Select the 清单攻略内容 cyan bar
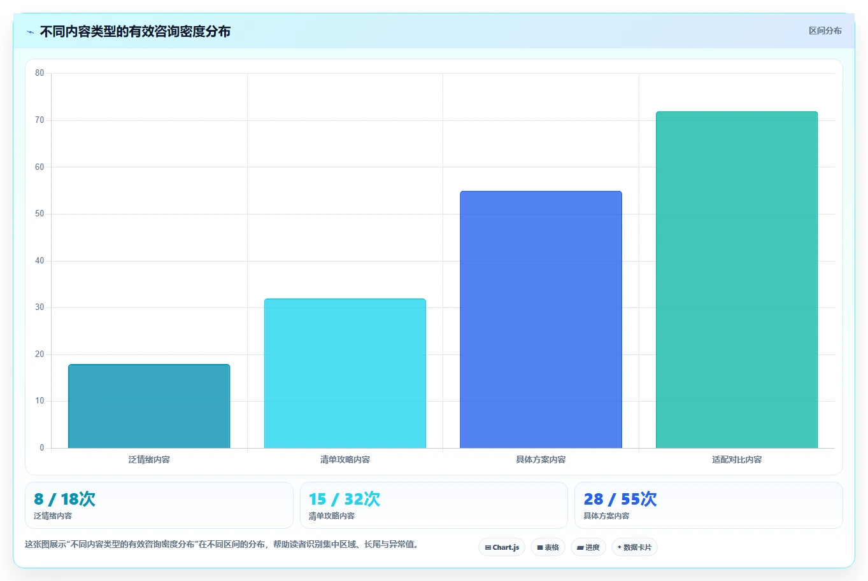Screen dimensions: 868x581 point(345,374)
